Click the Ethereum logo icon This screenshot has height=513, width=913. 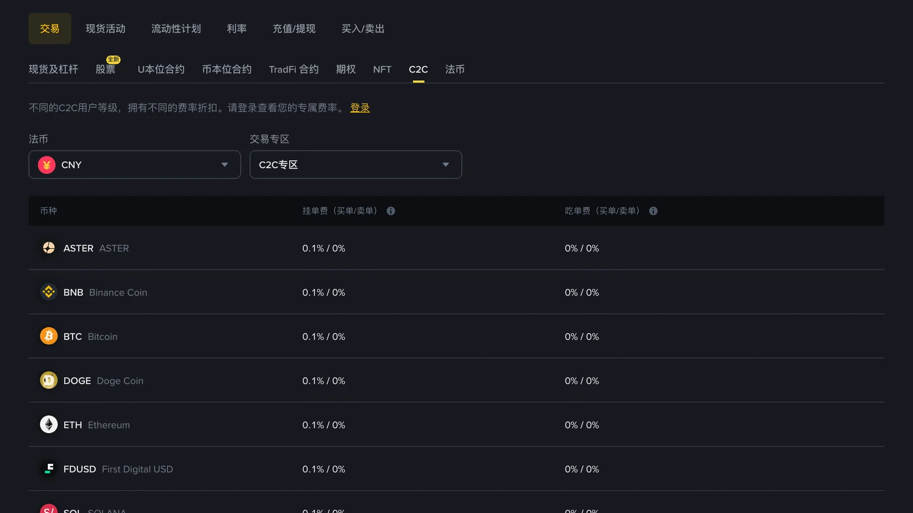[x=49, y=425]
